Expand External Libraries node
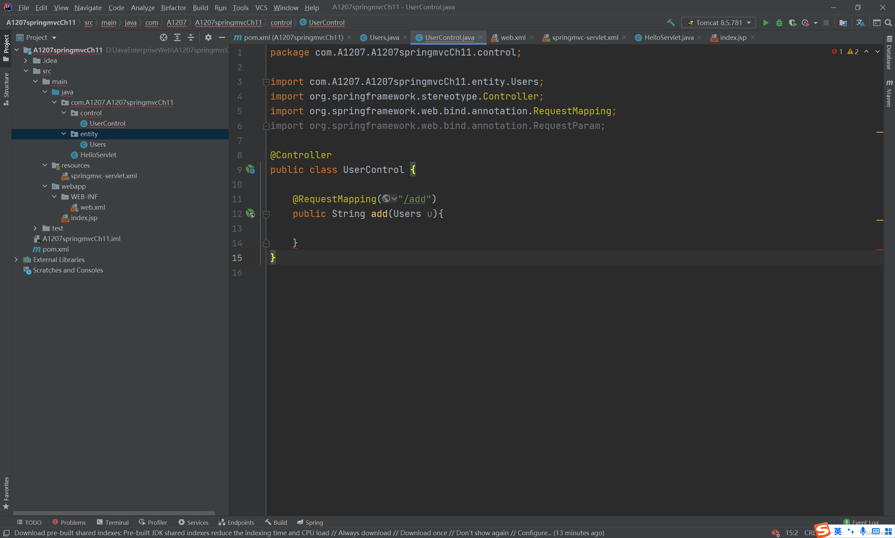 click(17, 260)
